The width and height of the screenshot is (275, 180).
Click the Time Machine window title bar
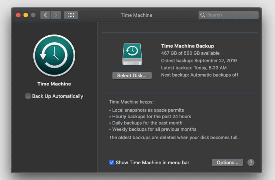pyautogui.click(x=136, y=15)
